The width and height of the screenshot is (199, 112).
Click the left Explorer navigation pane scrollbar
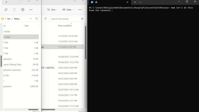(1, 61)
